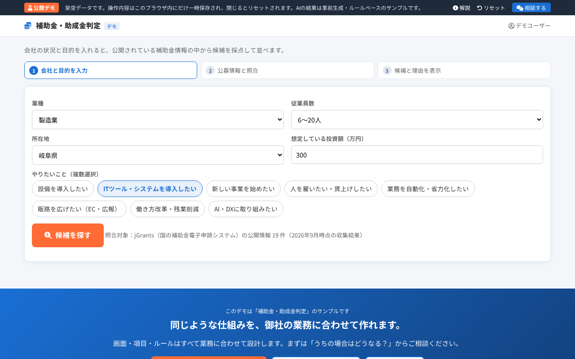The width and height of the screenshot is (575, 359).
Task: Open the デモユーザー user menu
Action: (x=530, y=26)
